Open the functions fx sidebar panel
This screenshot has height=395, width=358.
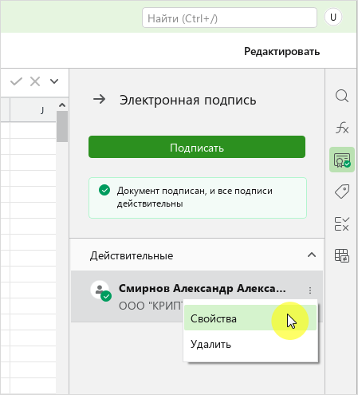click(x=342, y=128)
